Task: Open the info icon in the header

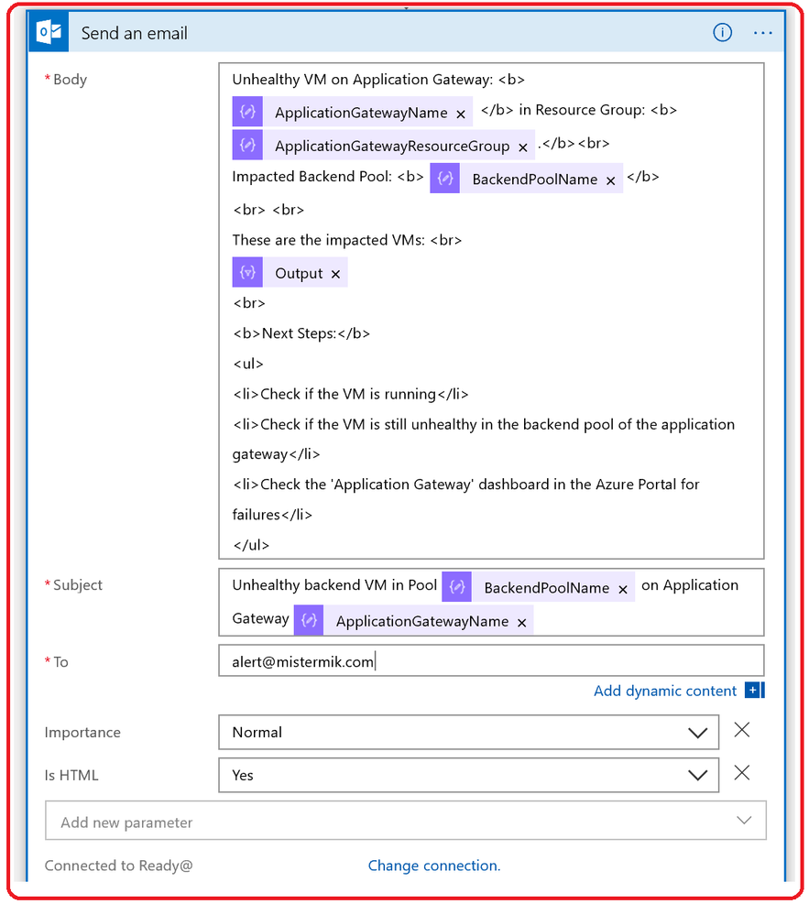Action: point(722,33)
